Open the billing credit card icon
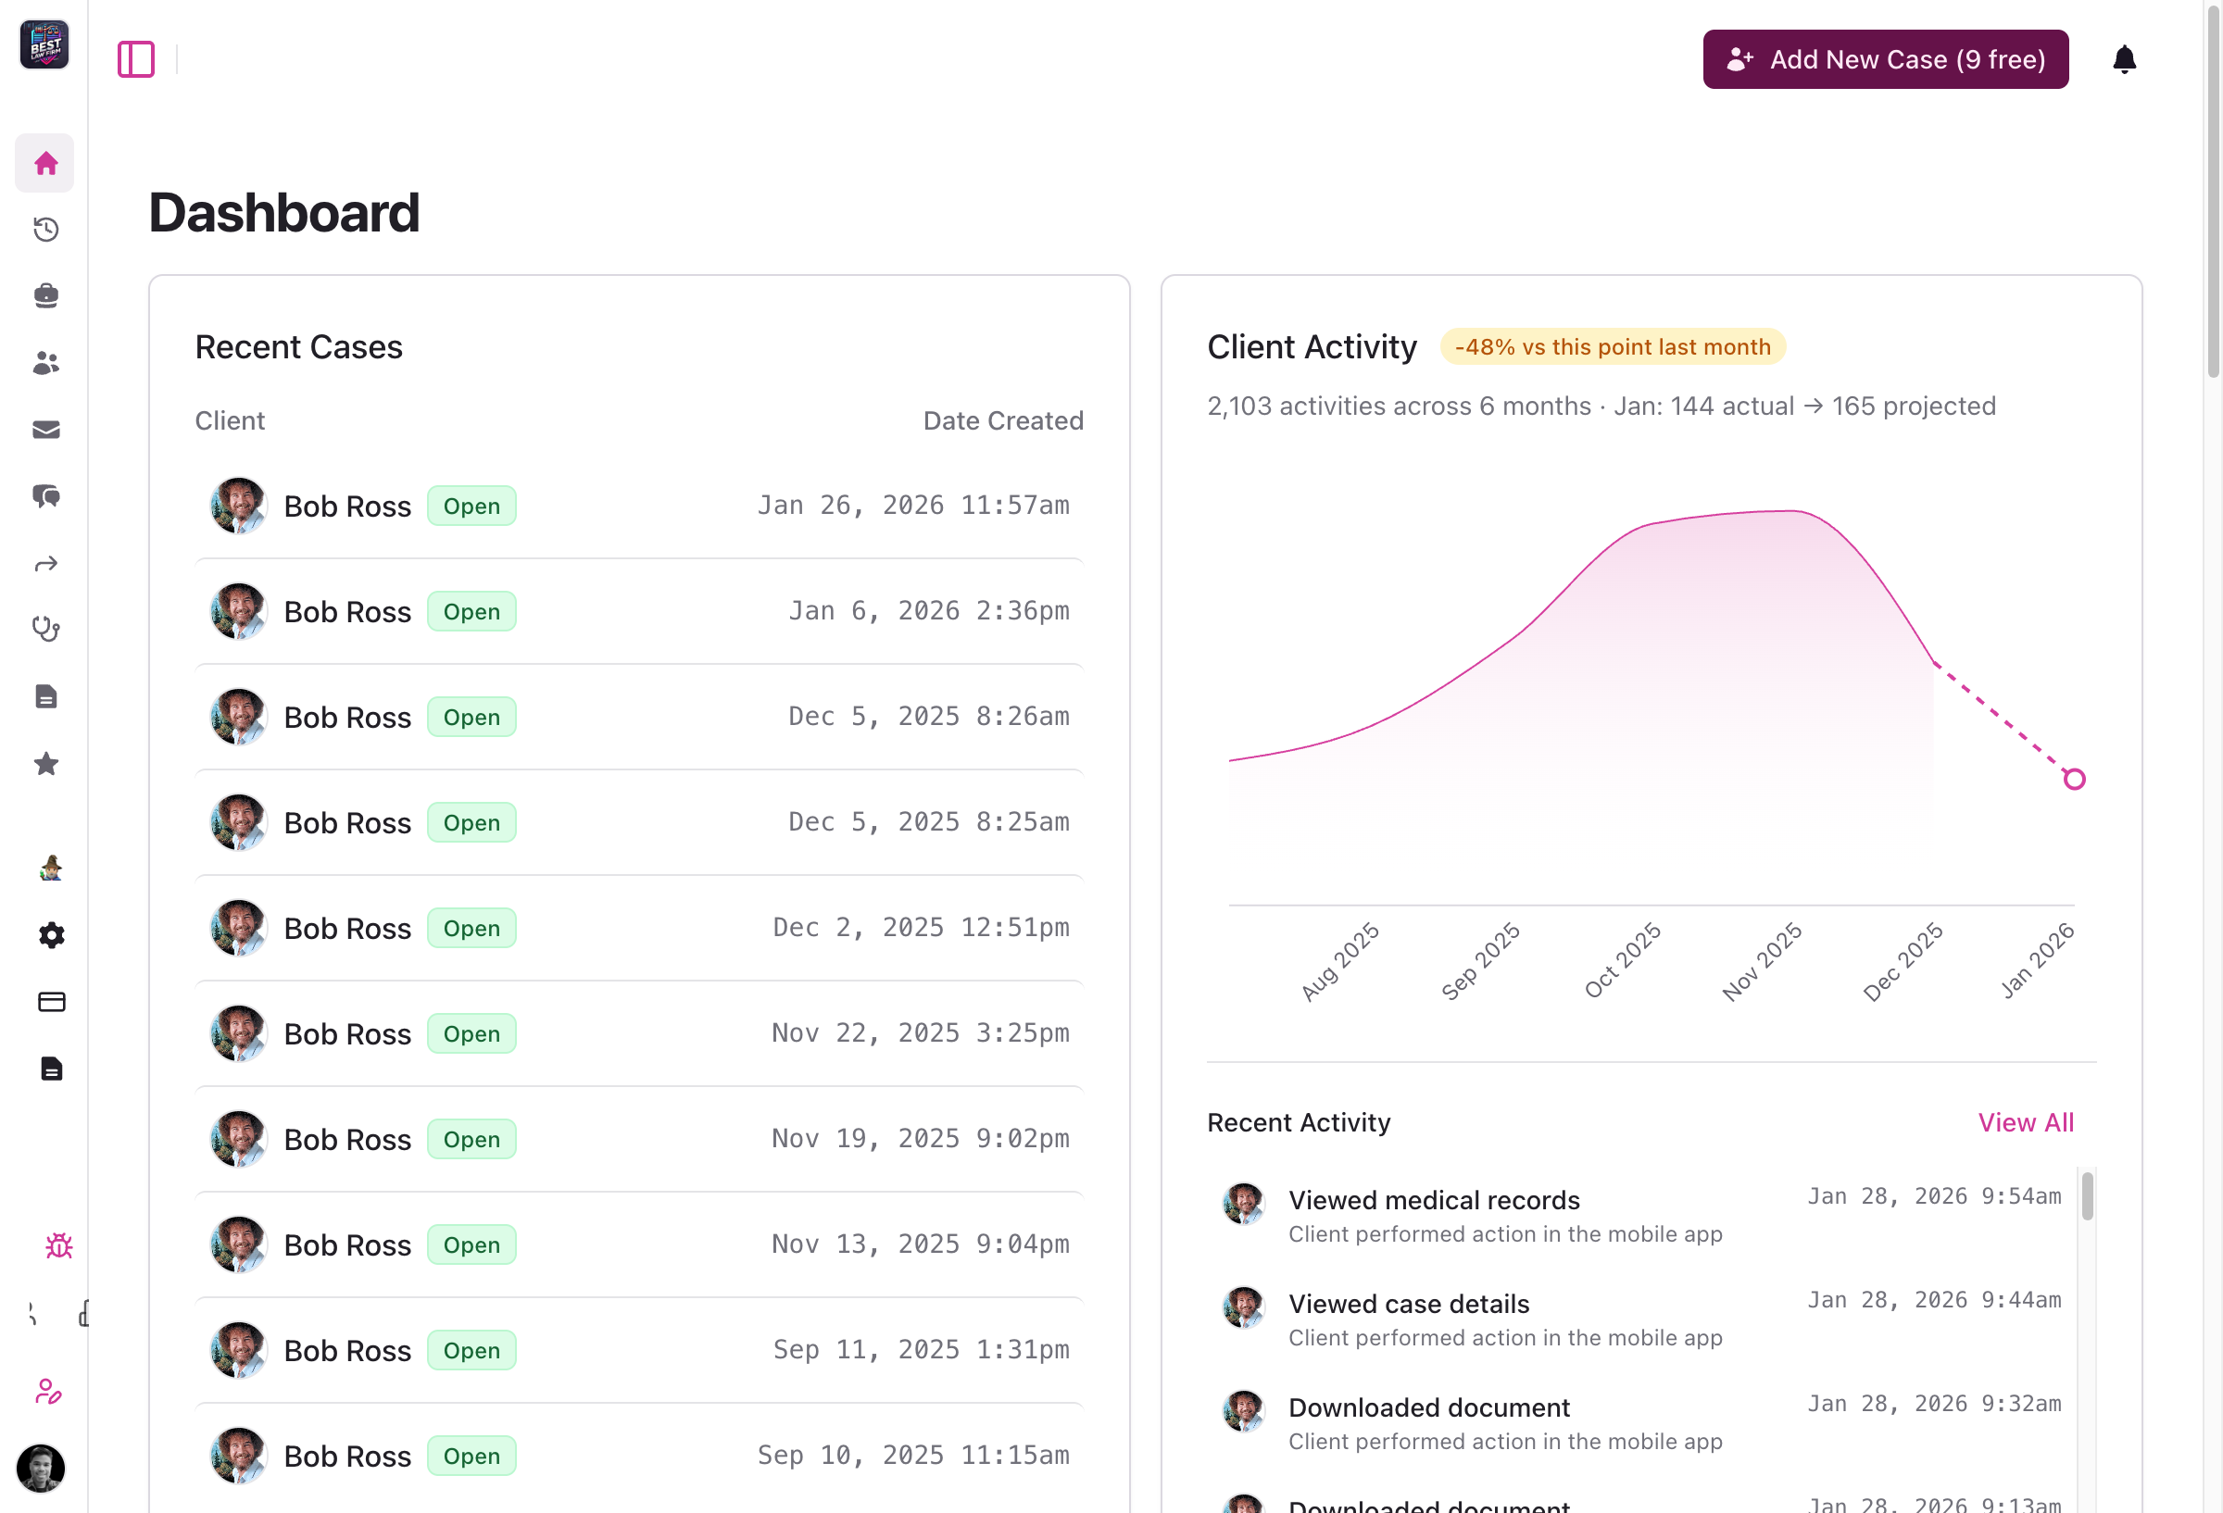 [x=51, y=1001]
